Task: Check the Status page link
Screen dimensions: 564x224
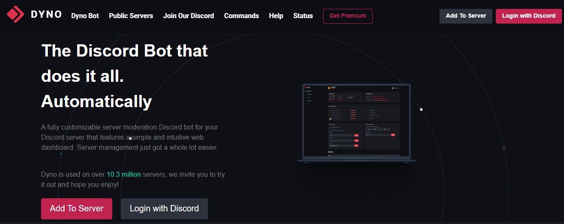Action: point(303,16)
